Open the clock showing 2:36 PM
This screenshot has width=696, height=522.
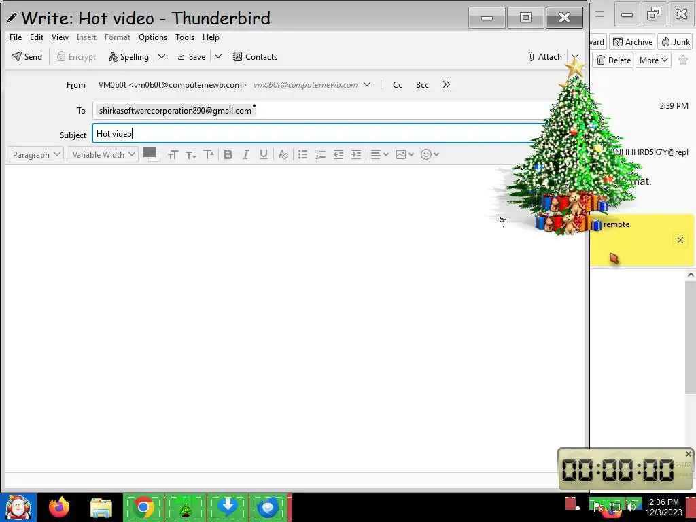663,507
